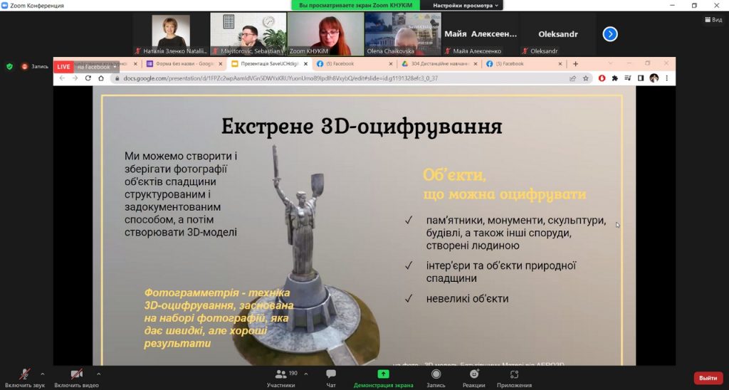Select Наталія Зленко video thumbnail
729x390 pixels.
[171, 34]
